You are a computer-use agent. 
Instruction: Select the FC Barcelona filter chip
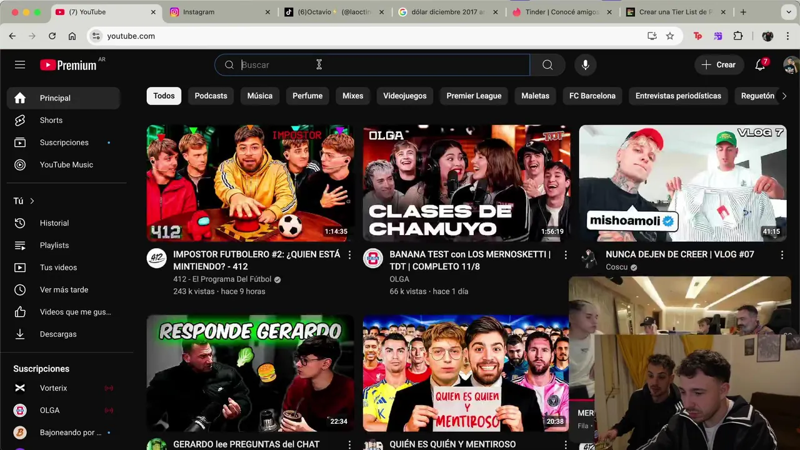click(x=592, y=96)
